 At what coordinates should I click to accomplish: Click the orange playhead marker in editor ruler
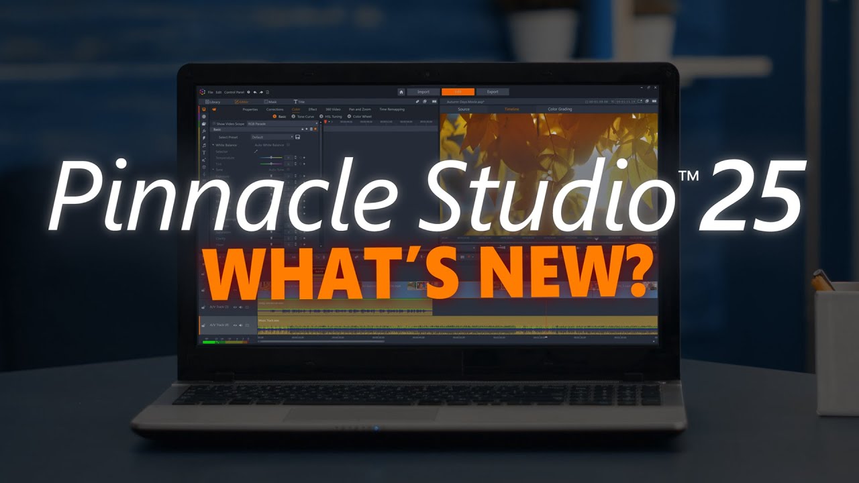click(325, 121)
